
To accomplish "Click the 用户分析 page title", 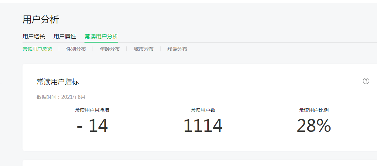I will 41,20.
